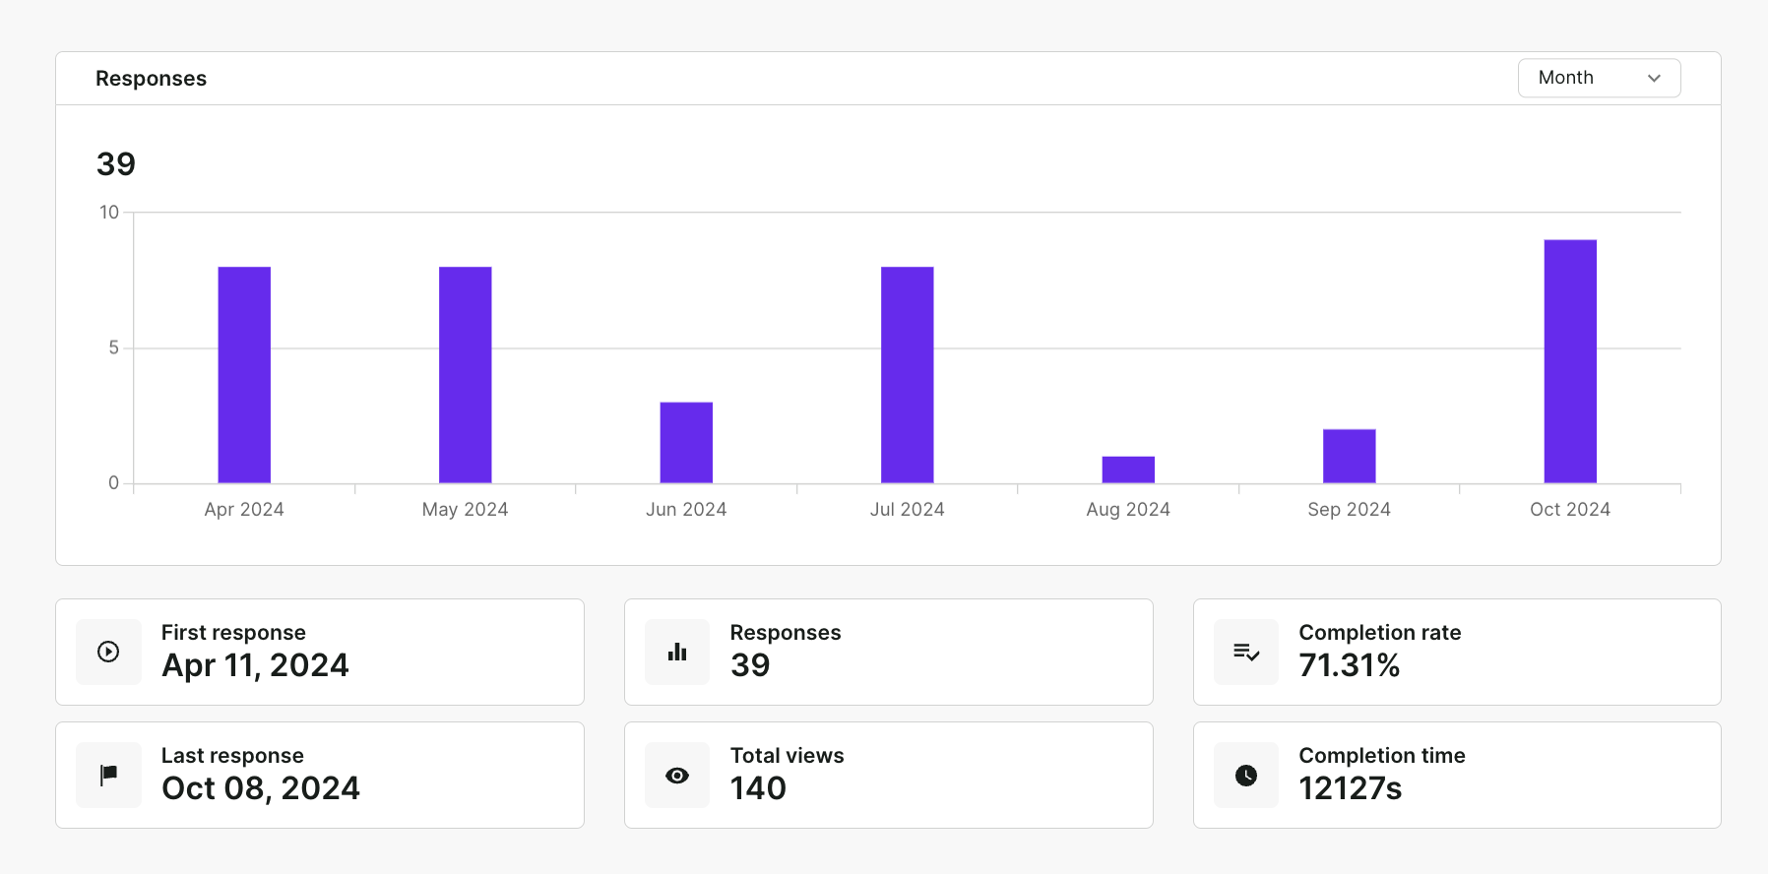Click the 140 total views value
This screenshot has width=1768, height=874.
tap(758, 788)
